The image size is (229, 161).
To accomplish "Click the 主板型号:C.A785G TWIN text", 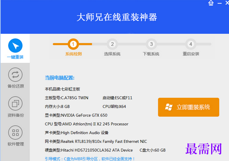I will click(x=66, y=98).
